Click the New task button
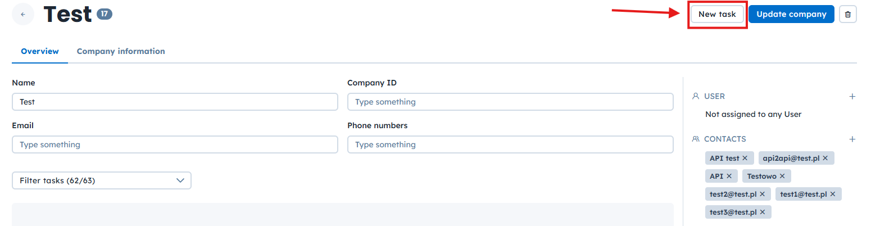871x226 pixels. [717, 15]
